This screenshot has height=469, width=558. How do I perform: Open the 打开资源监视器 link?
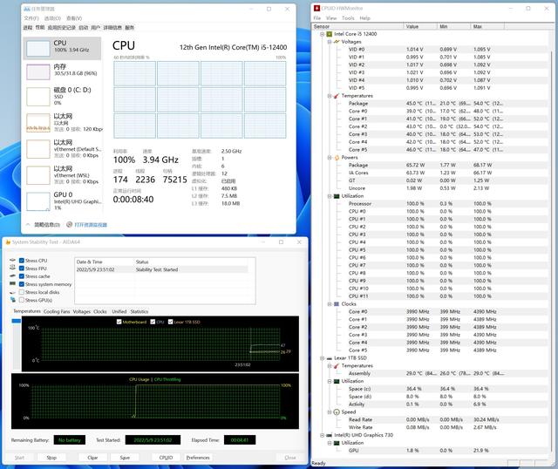point(91,225)
